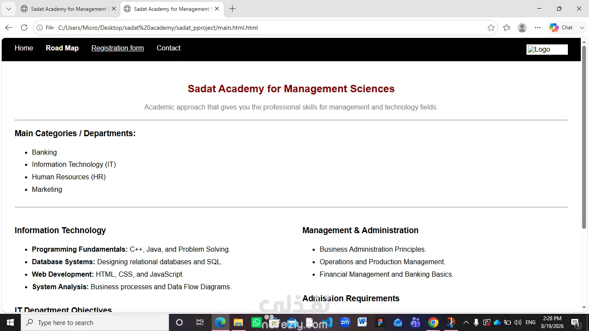Open Microsoft Teams from the taskbar
The width and height of the screenshot is (589, 331).
[416, 322]
